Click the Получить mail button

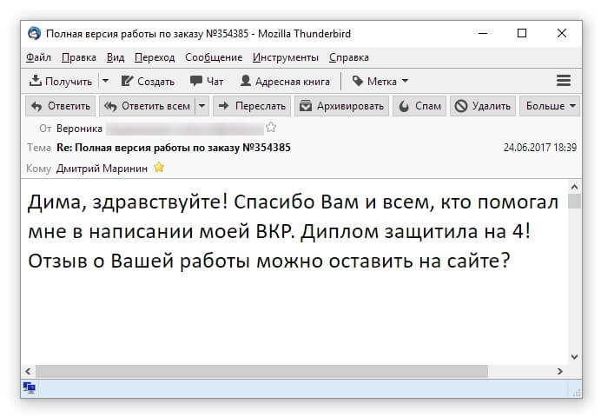61,82
